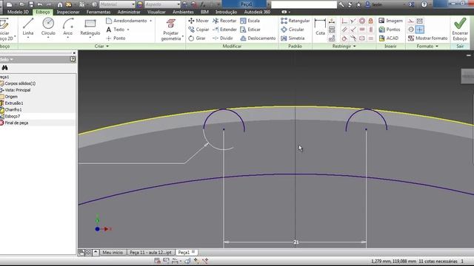Open the Aspecto combo box
Screen dimensions: 474x266
(162, 4)
